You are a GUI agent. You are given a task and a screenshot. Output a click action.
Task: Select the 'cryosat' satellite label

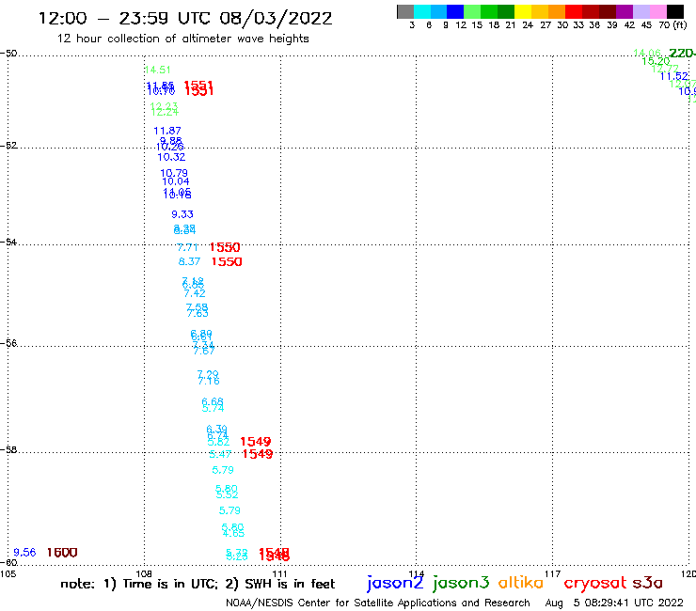pyautogui.click(x=595, y=583)
